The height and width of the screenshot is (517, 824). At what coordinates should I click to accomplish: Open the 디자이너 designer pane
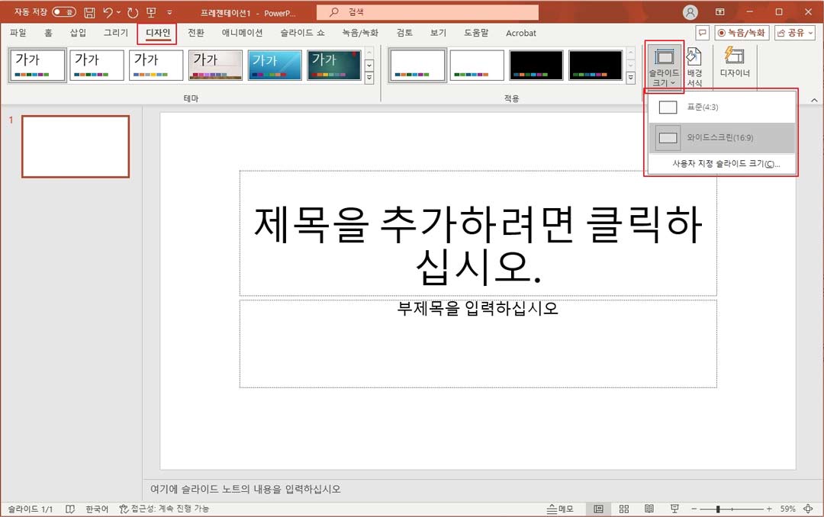(x=735, y=63)
